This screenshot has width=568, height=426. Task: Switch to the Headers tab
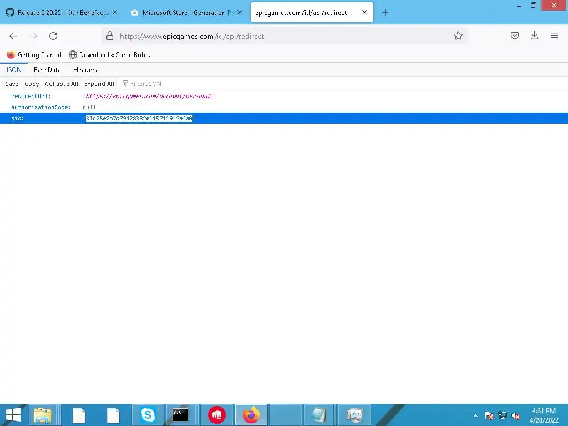(x=85, y=69)
